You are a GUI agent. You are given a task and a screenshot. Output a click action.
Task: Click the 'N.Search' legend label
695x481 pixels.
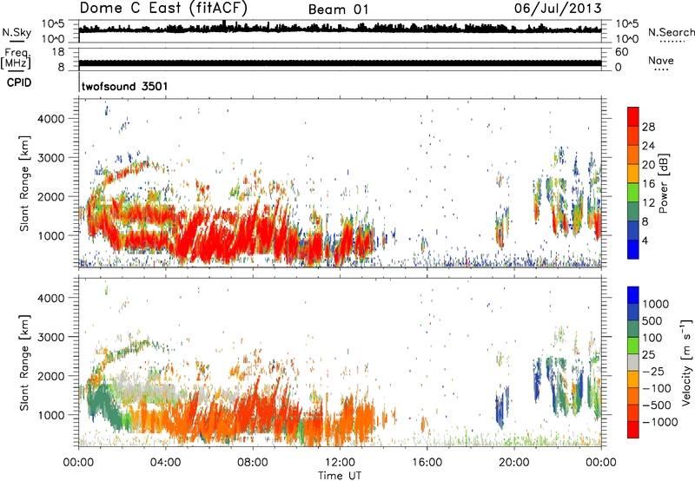click(x=671, y=32)
